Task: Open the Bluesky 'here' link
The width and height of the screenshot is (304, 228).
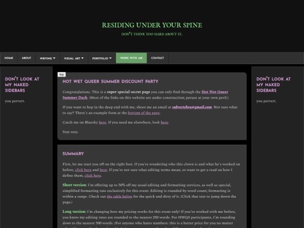Action: click(102, 122)
